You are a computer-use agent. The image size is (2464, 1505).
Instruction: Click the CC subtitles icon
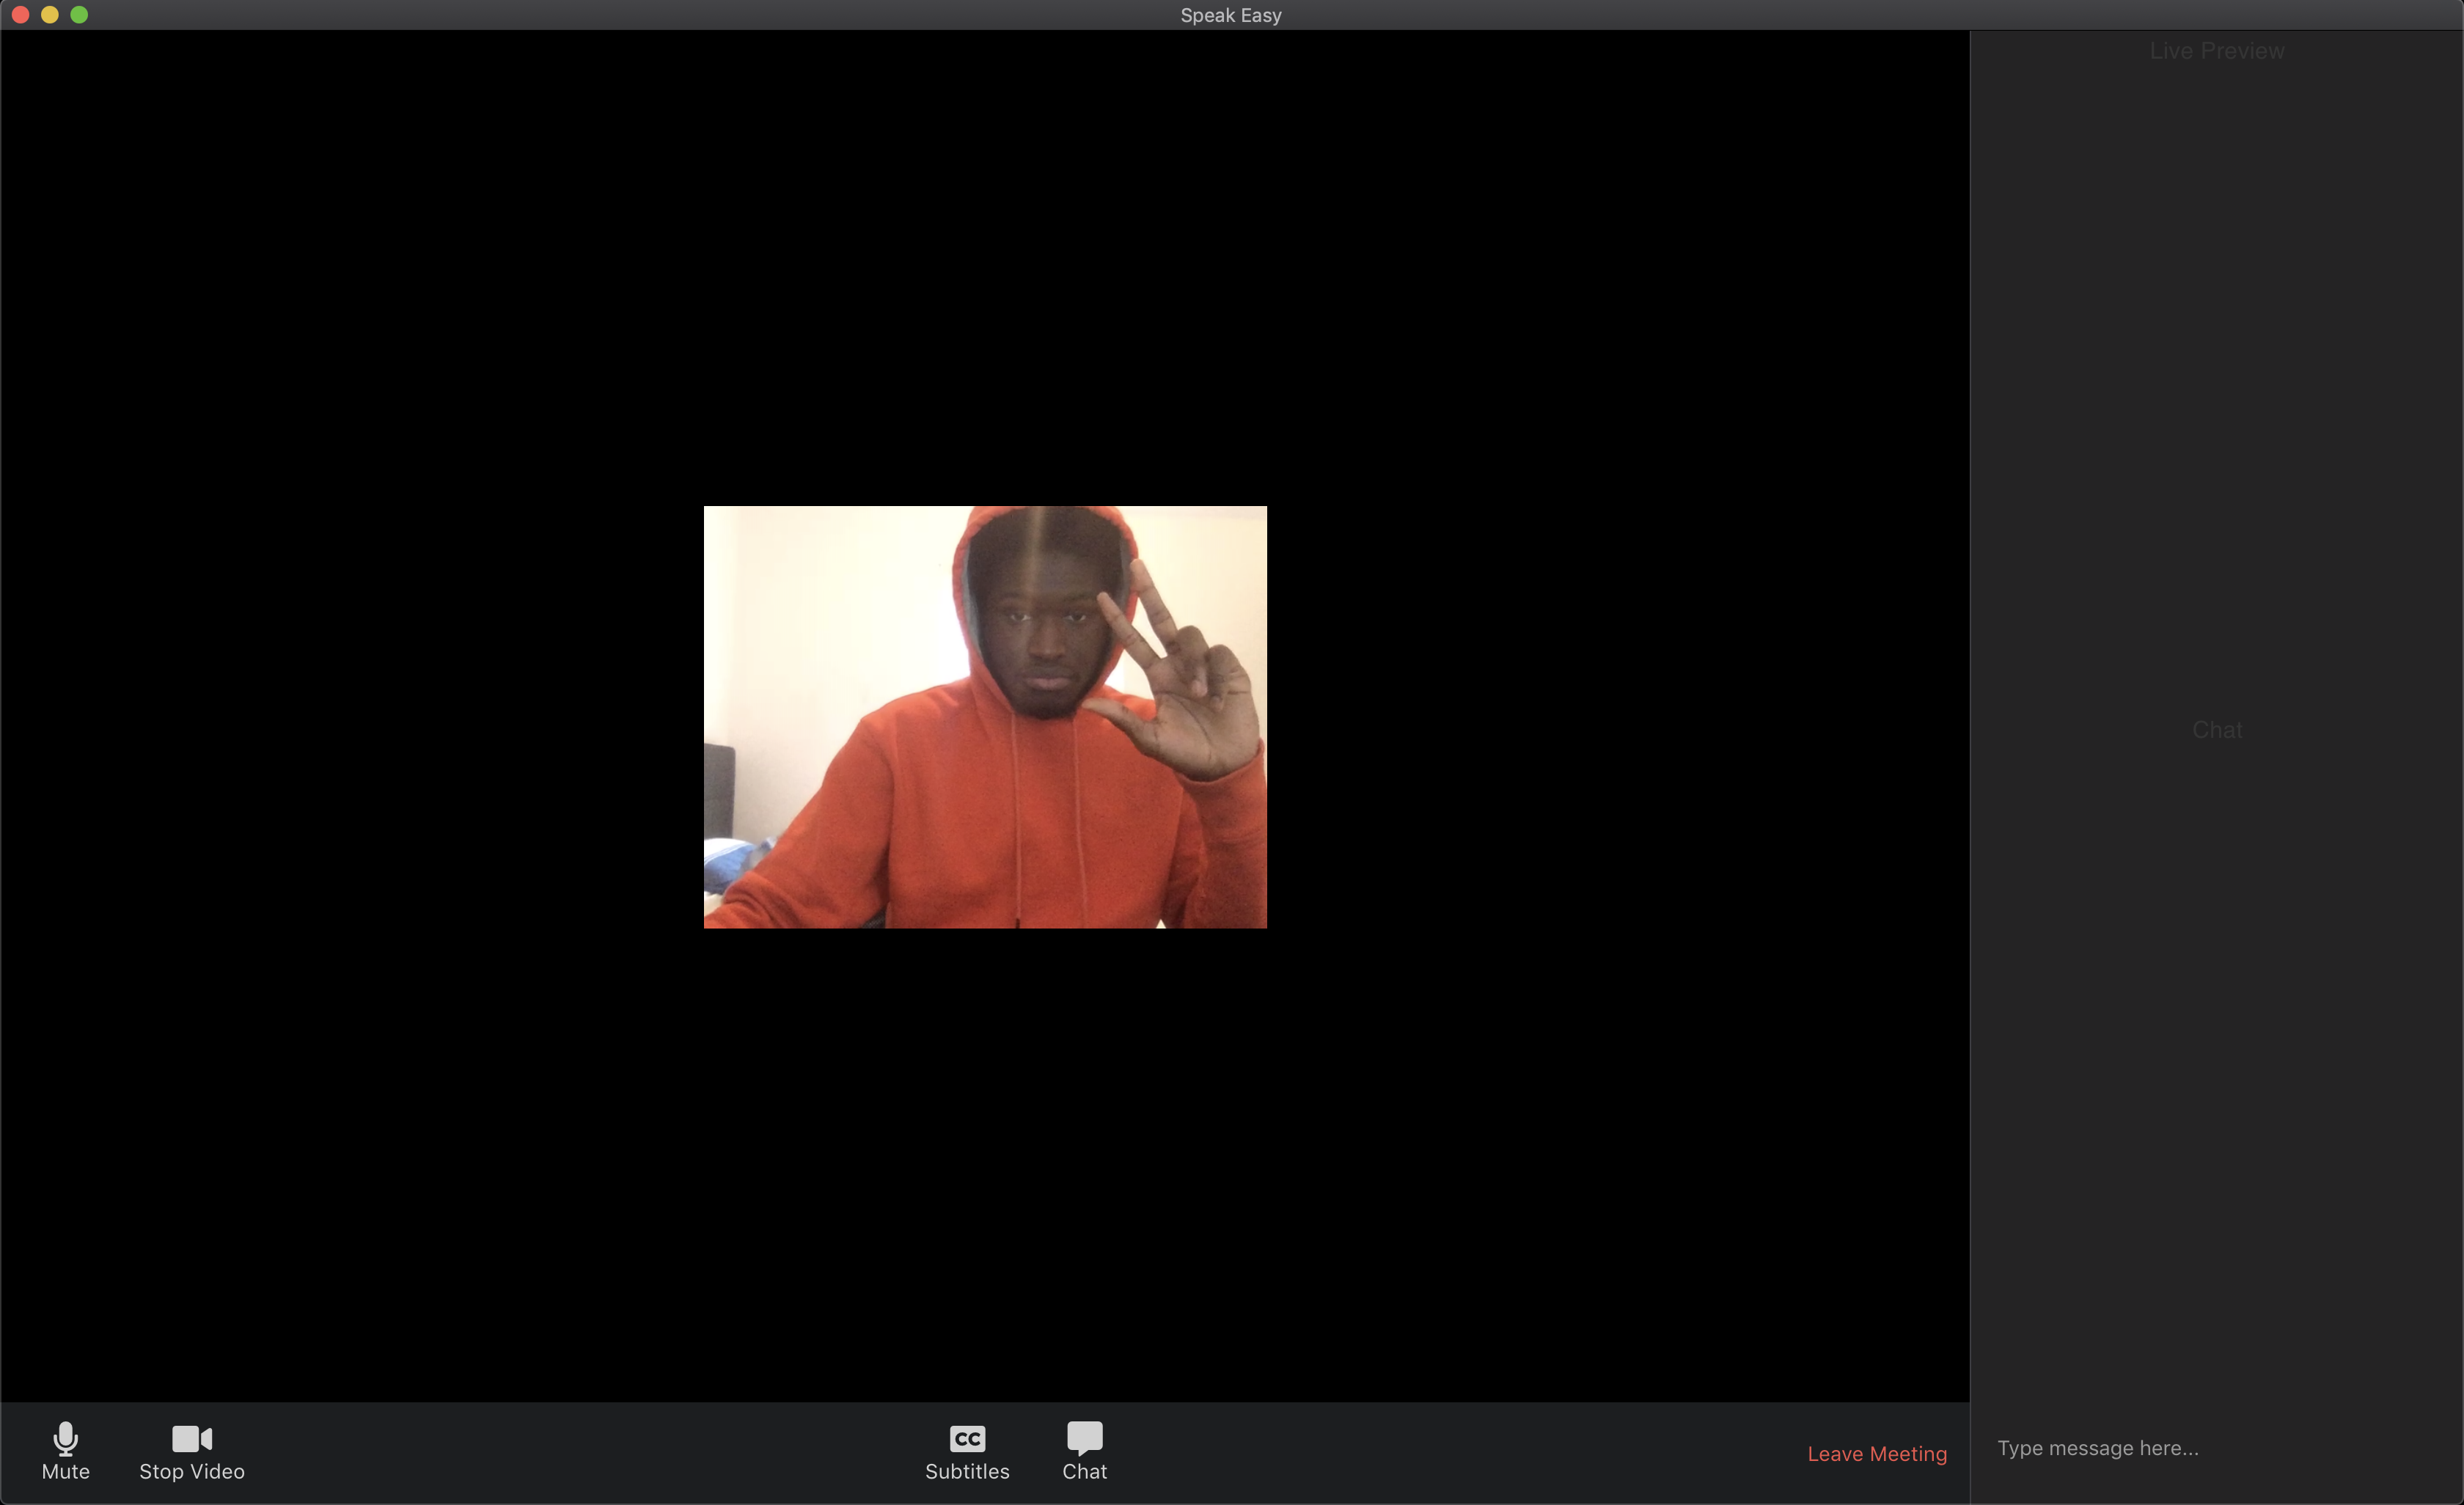[967, 1438]
